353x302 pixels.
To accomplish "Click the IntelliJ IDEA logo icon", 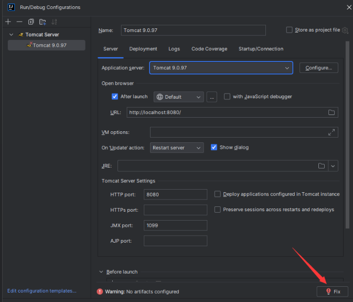I will (11, 7).
